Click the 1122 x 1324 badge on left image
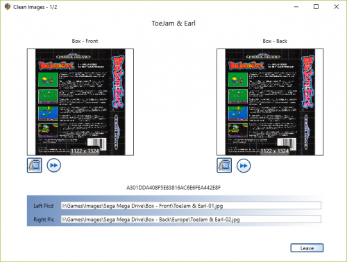The image size is (347, 262). click(85, 151)
